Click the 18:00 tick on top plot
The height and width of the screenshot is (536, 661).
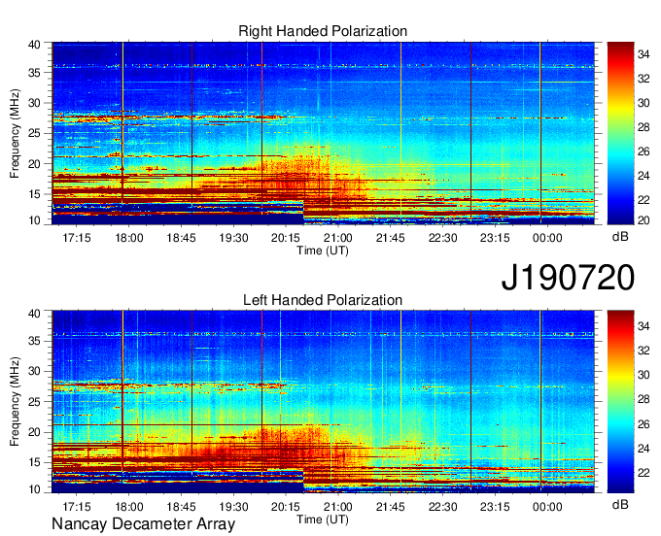(x=129, y=238)
